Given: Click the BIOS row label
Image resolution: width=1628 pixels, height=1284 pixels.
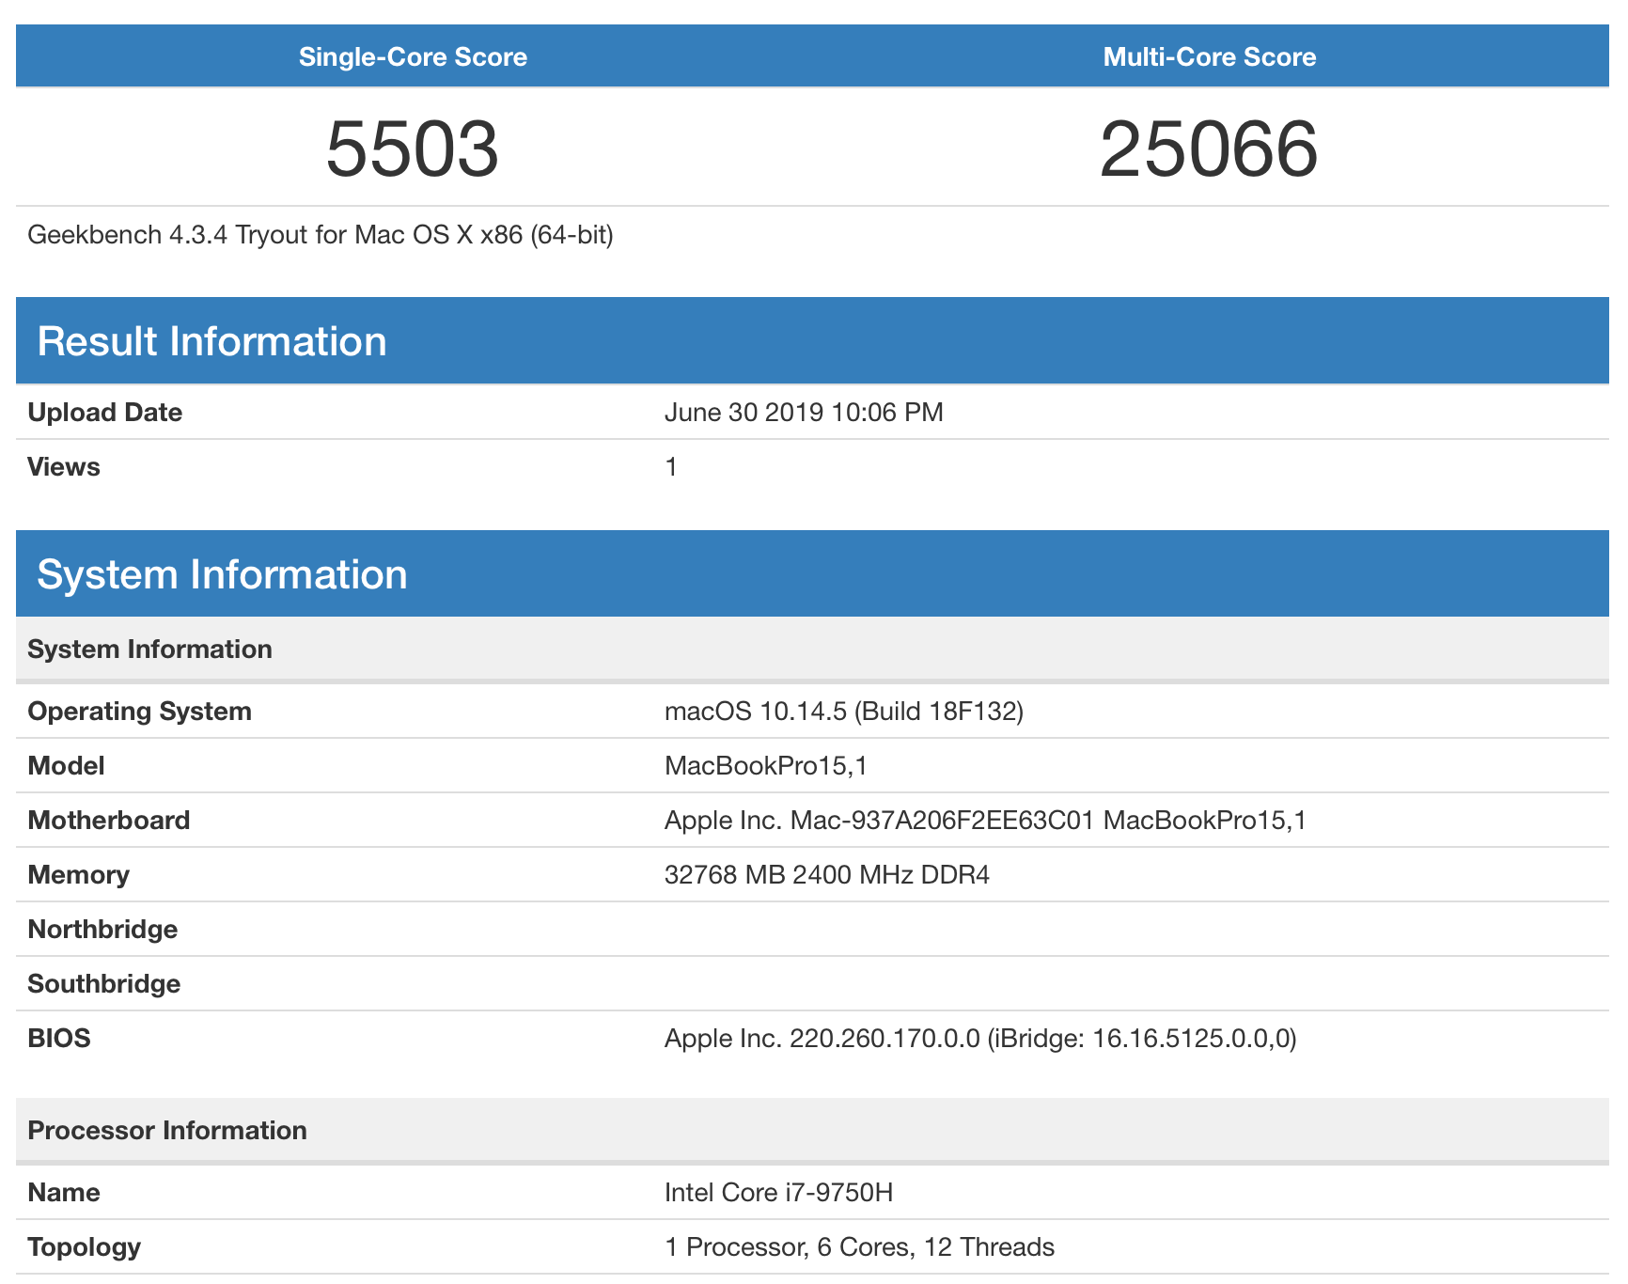Looking at the screenshot, I should click(x=59, y=1039).
